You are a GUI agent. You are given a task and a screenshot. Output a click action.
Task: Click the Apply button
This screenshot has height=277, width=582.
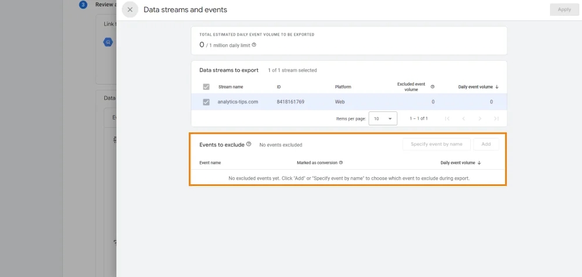coord(564,10)
